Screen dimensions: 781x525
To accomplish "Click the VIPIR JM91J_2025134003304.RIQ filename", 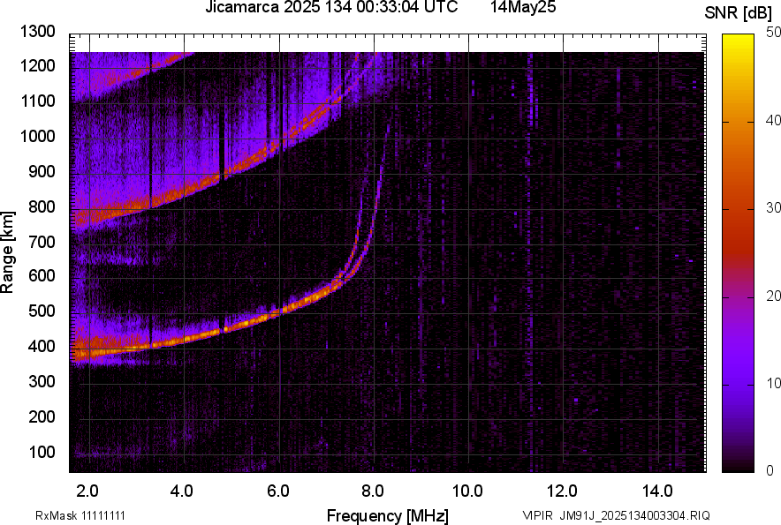I will click(616, 515).
